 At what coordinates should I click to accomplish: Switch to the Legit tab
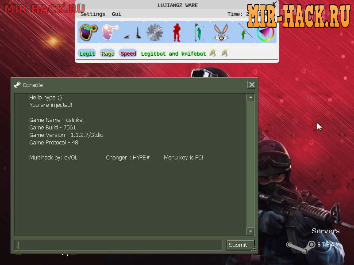coord(87,54)
